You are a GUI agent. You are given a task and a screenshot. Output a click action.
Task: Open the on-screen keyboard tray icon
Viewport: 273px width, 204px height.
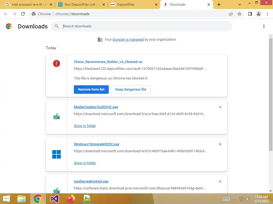pos(226,199)
